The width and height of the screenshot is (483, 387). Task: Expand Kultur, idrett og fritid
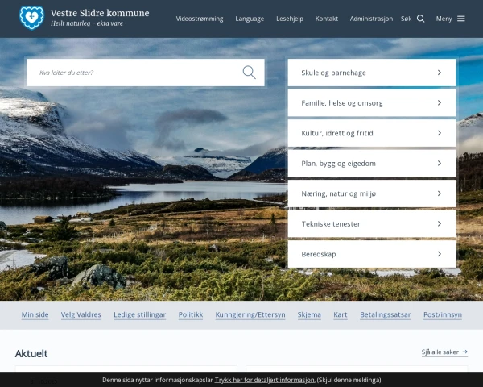371,133
